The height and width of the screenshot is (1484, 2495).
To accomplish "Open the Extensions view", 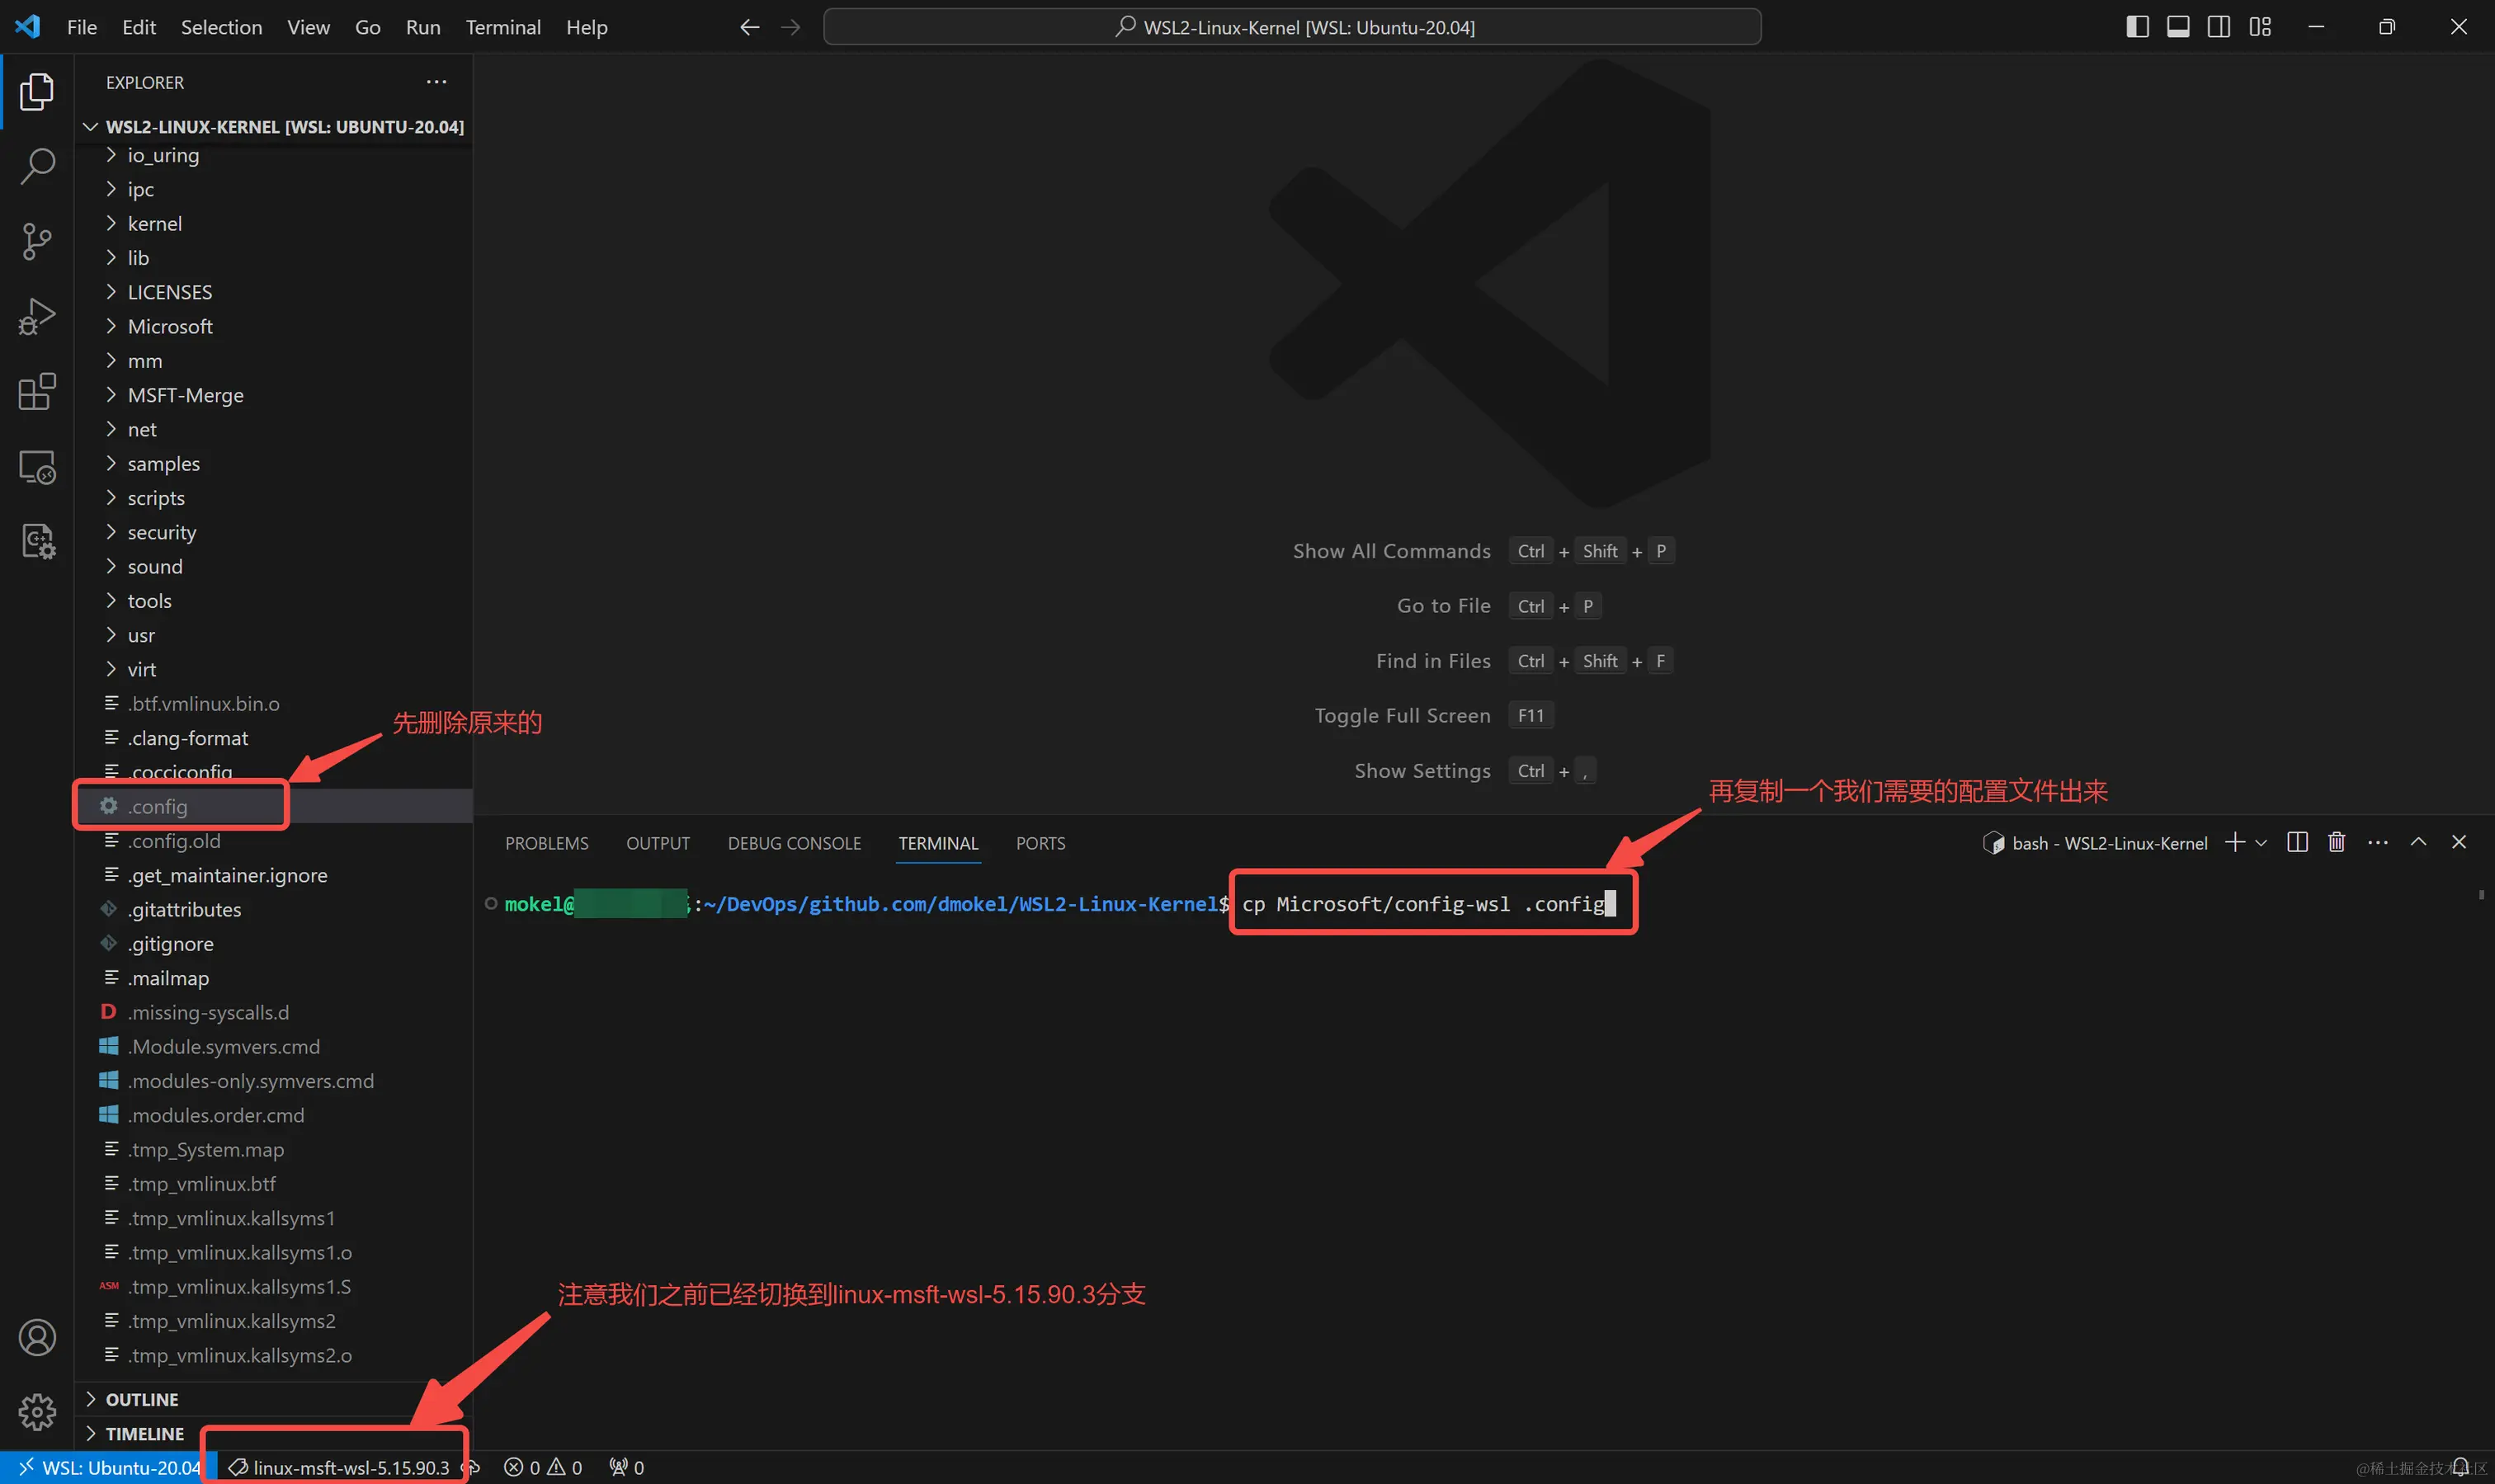I will coord(37,391).
